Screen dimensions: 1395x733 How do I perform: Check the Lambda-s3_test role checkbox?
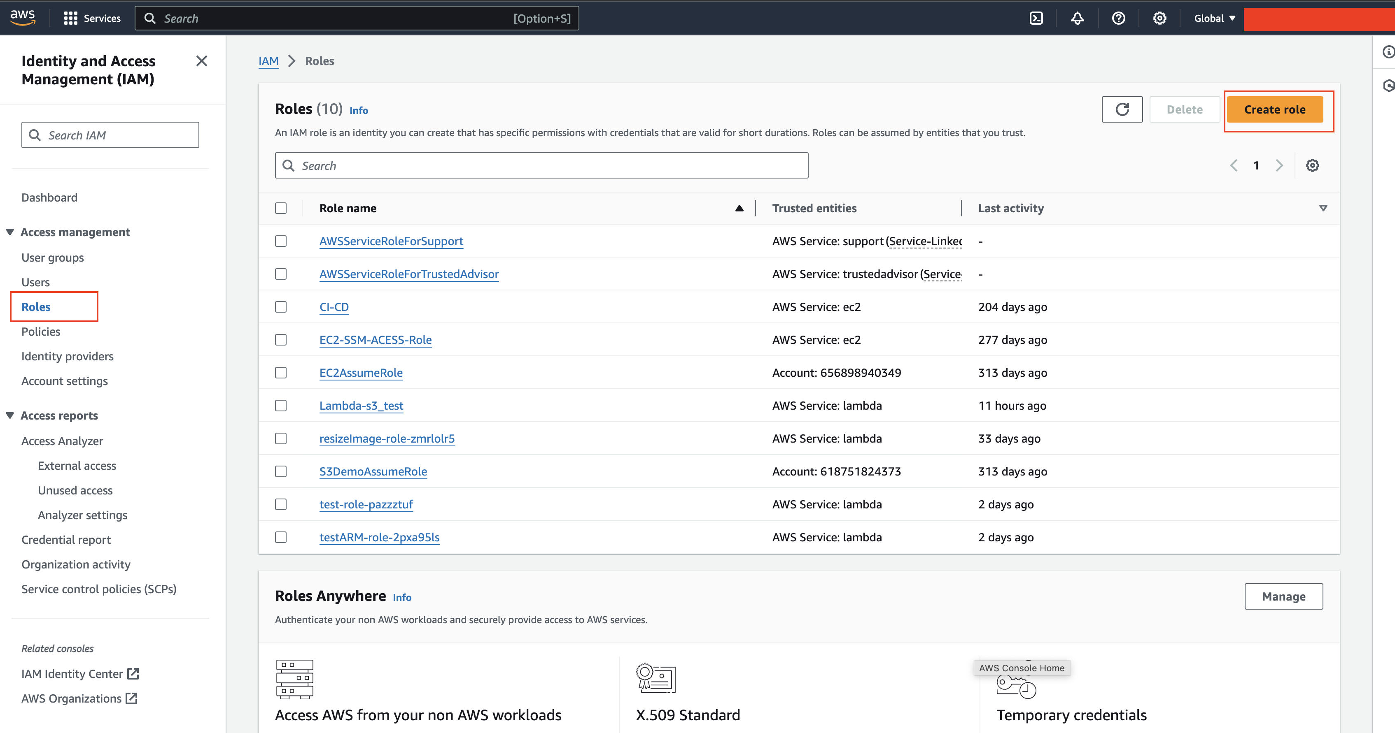point(280,406)
